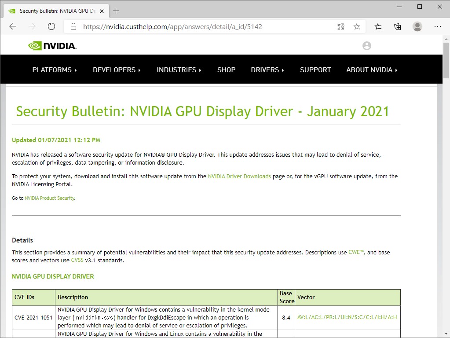Viewport: 450px width, 338px height.
Task: Click the NVIDIA logo
Action: pyautogui.click(x=52, y=46)
